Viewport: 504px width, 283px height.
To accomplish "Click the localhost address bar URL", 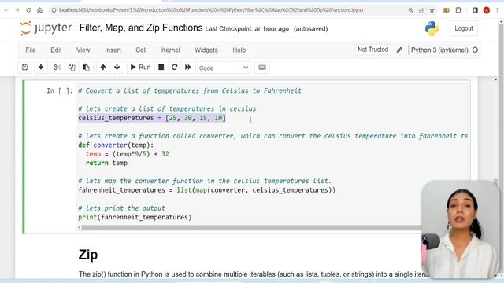I will 211,10.
